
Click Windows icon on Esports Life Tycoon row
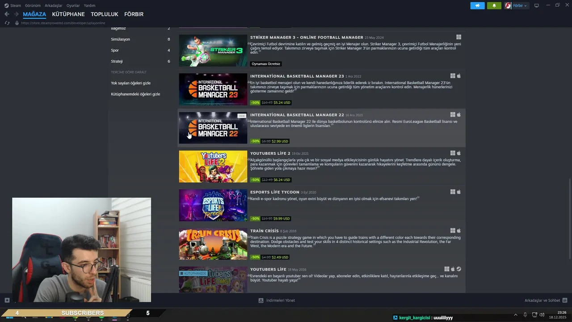(453, 192)
